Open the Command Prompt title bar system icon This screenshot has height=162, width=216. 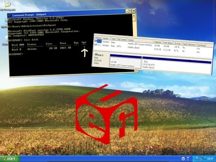point(9,15)
